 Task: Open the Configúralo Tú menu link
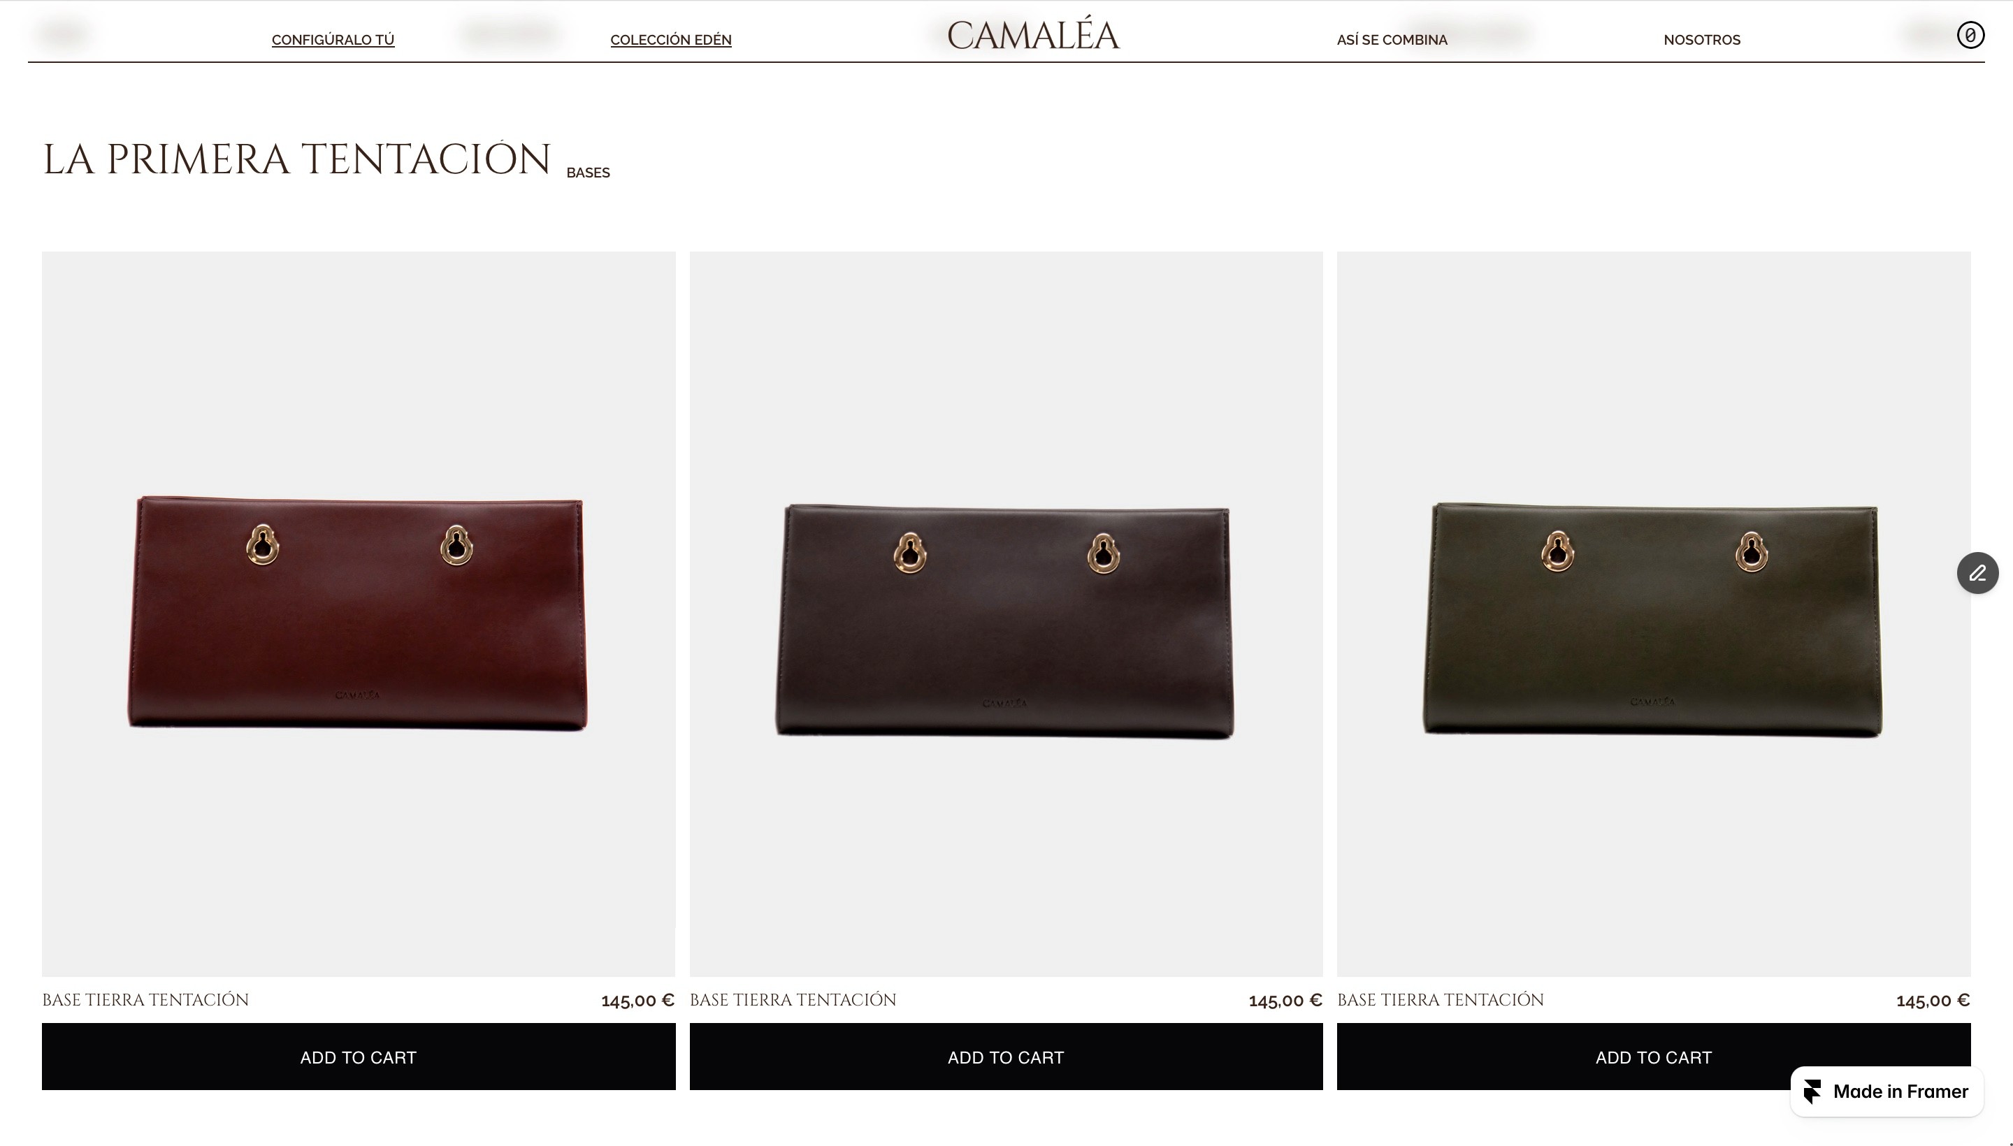333,40
